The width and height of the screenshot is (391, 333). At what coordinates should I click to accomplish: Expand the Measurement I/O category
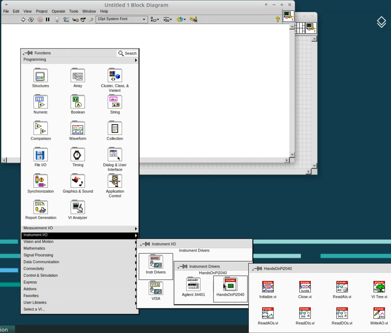click(x=80, y=228)
